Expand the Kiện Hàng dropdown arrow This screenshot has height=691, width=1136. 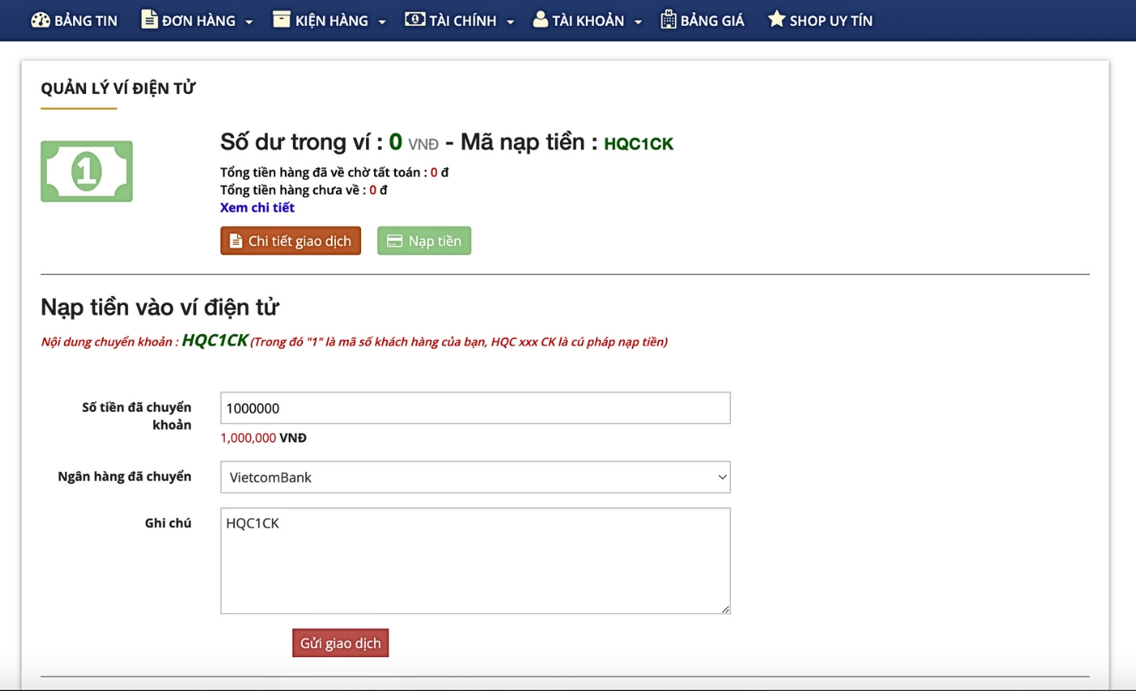click(x=381, y=22)
